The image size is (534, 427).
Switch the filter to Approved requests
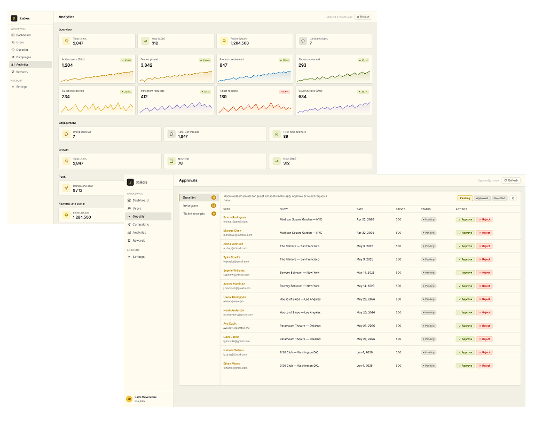[482, 198]
